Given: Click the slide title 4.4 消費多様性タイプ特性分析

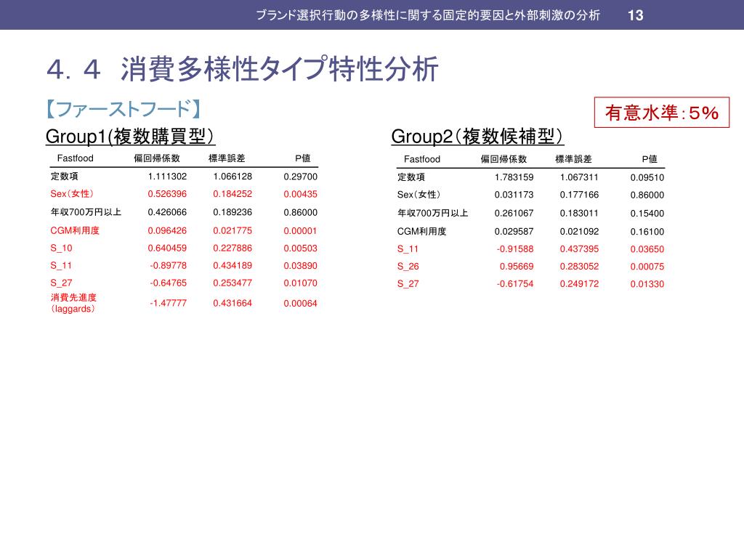Looking at the screenshot, I should point(242,69).
